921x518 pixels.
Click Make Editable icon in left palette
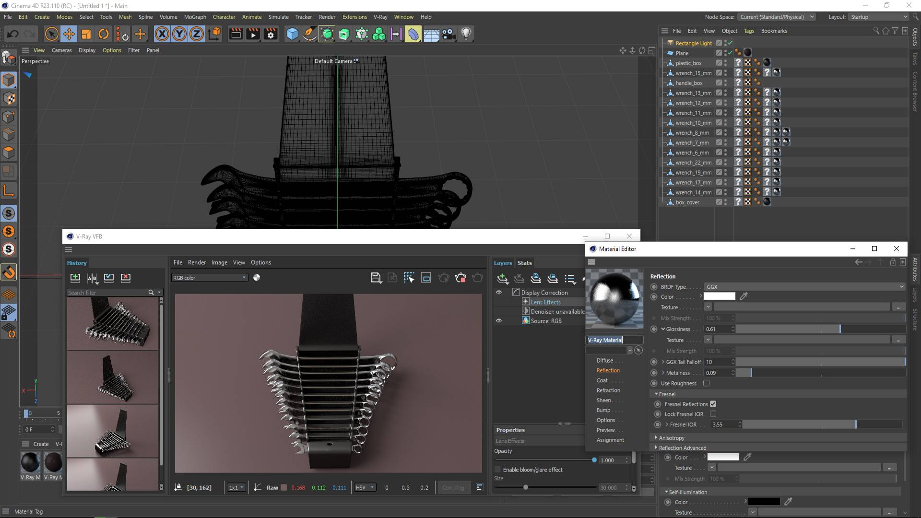click(x=9, y=59)
